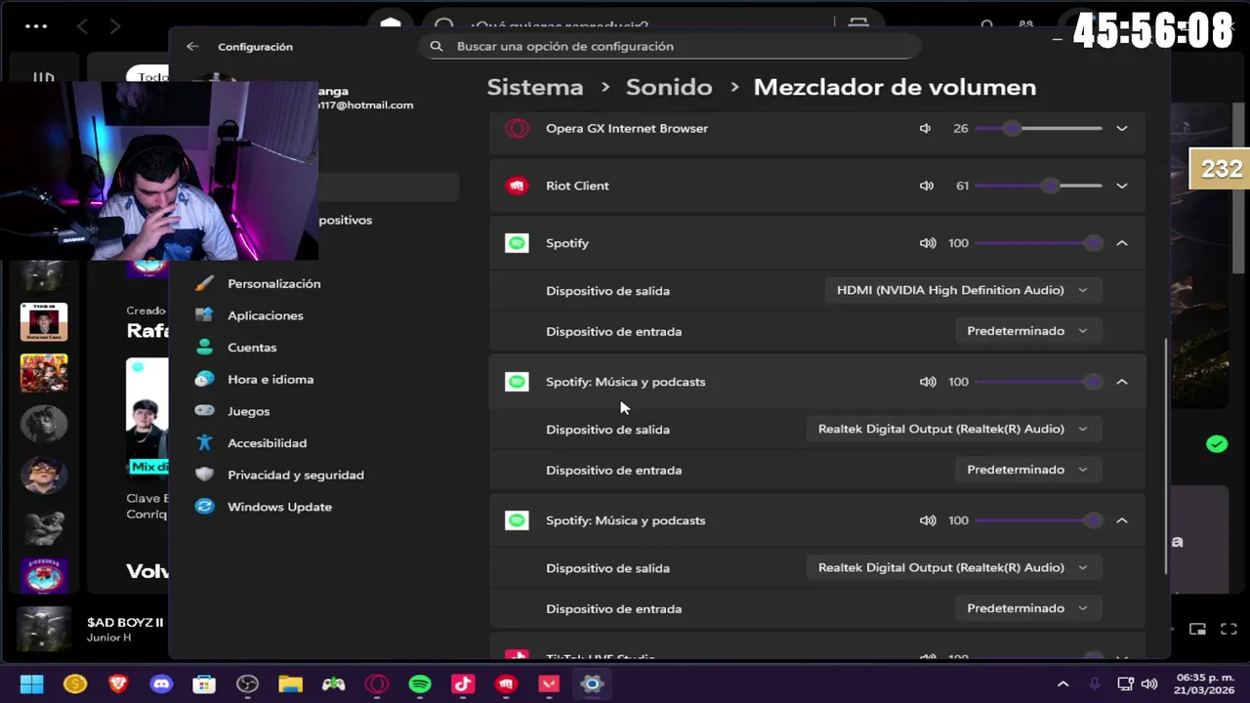The height and width of the screenshot is (703, 1250).
Task: Select Juegos in the settings menu
Action: click(249, 411)
